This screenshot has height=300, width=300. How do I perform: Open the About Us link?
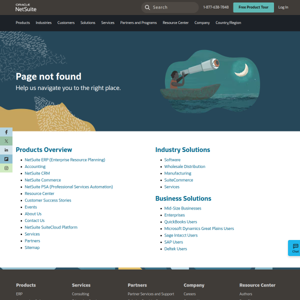coord(33,213)
